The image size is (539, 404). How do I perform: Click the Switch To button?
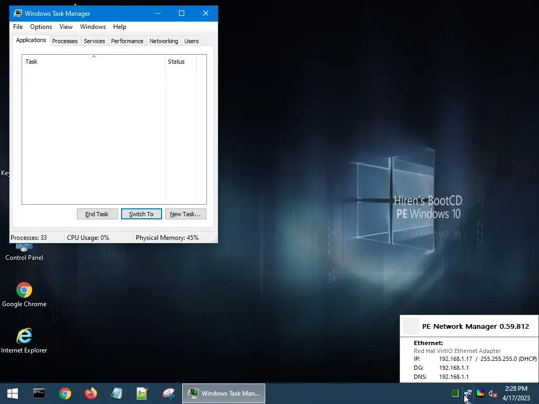[x=141, y=214]
